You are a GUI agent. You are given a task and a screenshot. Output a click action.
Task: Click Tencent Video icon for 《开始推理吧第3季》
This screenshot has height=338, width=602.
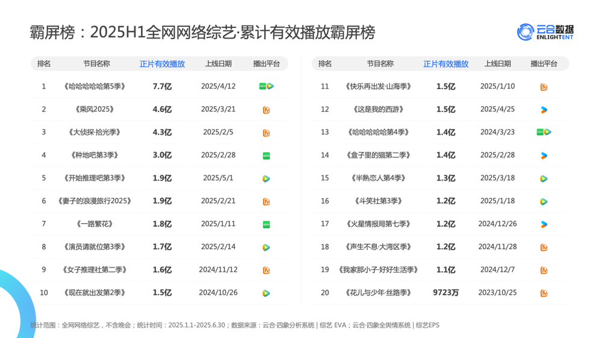pos(266,179)
